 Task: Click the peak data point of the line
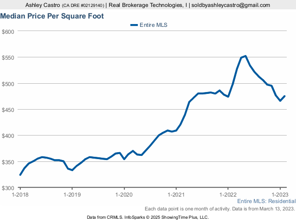pyautogui.click(x=245, y=56)
